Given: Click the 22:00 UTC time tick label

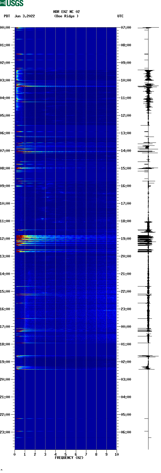Looking at the screenshot, I should tap(126, 291).
